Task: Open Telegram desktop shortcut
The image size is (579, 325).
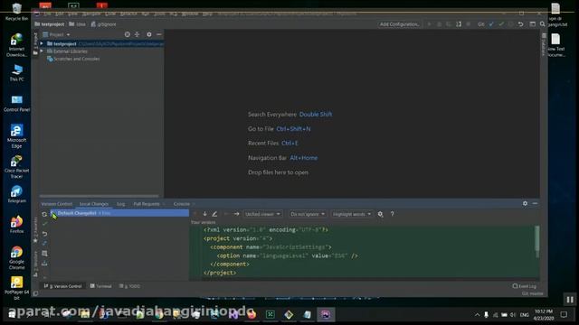Action: pyautogui.click(x=16, y=194)
